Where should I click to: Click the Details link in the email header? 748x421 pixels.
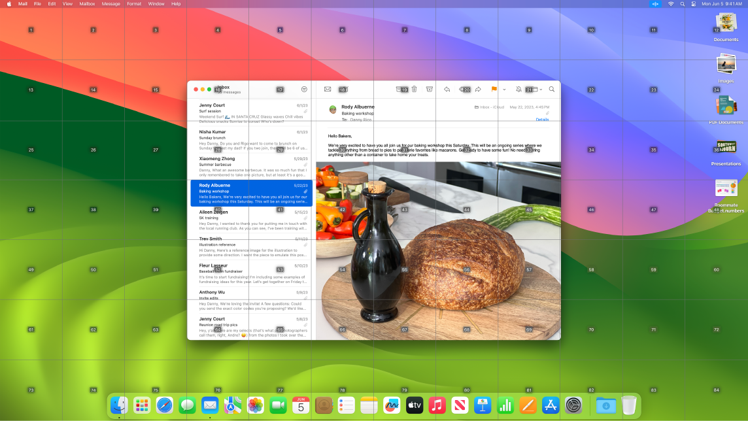click(542, 119)
